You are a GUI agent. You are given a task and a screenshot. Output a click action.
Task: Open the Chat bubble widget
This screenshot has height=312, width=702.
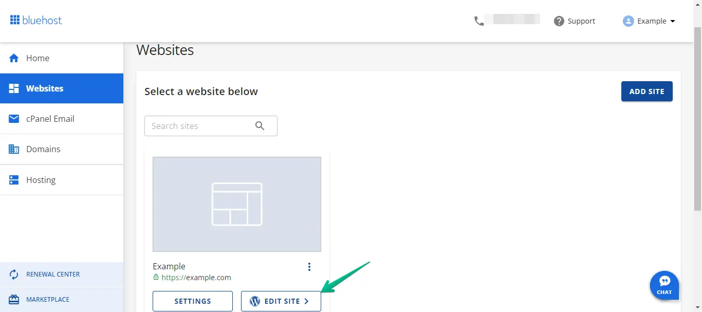point(664,285)
